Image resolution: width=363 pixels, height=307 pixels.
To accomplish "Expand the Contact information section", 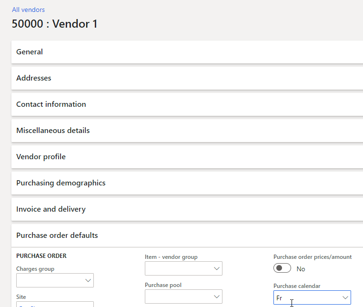I will pos(51,104).
